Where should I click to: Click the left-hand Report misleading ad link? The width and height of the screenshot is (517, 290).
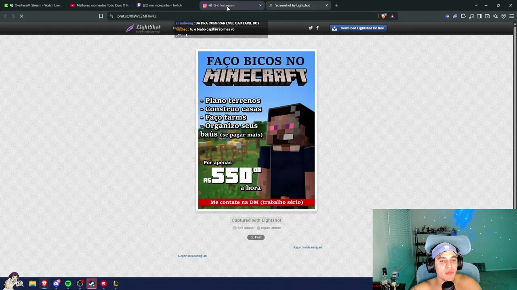(x=192, y=256)
